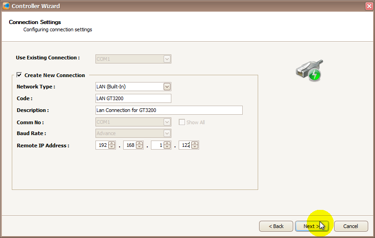The width and height of the screenshot is (375, 238).
Task: Click the Code field containing LAN GT3200
Action: 133,98
